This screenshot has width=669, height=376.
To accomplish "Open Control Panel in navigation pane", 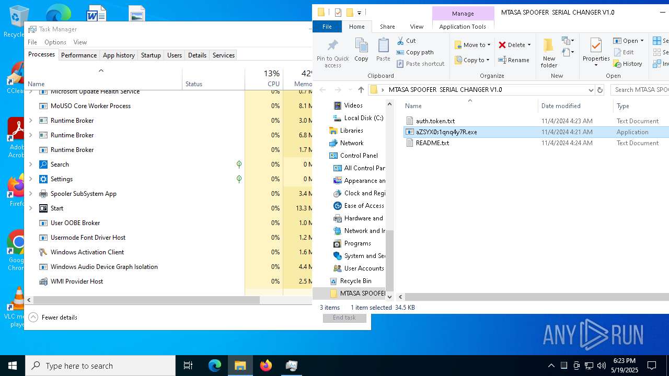I will click(x=353, y=156).
